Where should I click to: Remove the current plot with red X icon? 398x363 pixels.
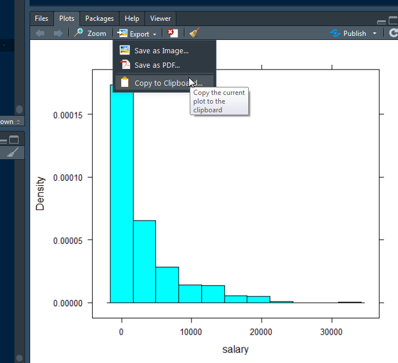[x=172, y=34]
